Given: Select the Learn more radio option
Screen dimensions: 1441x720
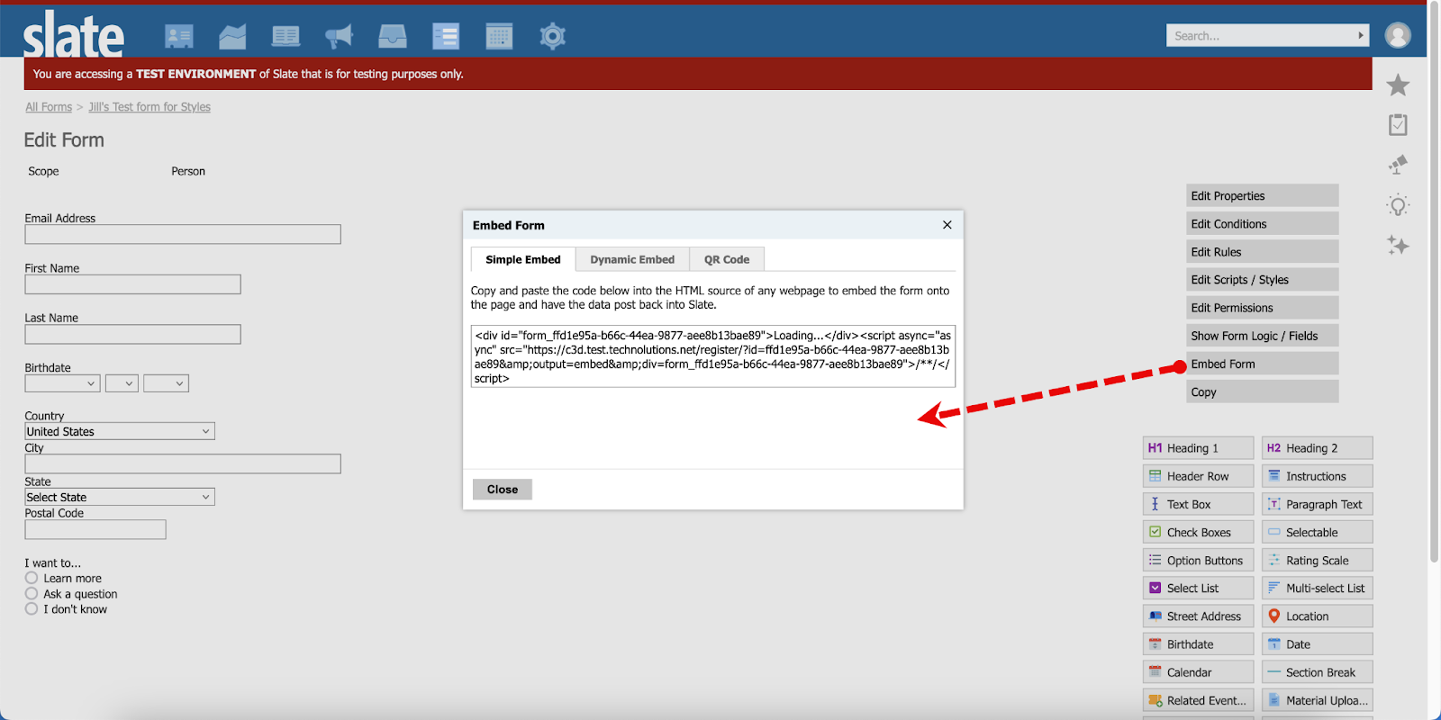Looking at the screenshot, I should (x=32, y=578).
